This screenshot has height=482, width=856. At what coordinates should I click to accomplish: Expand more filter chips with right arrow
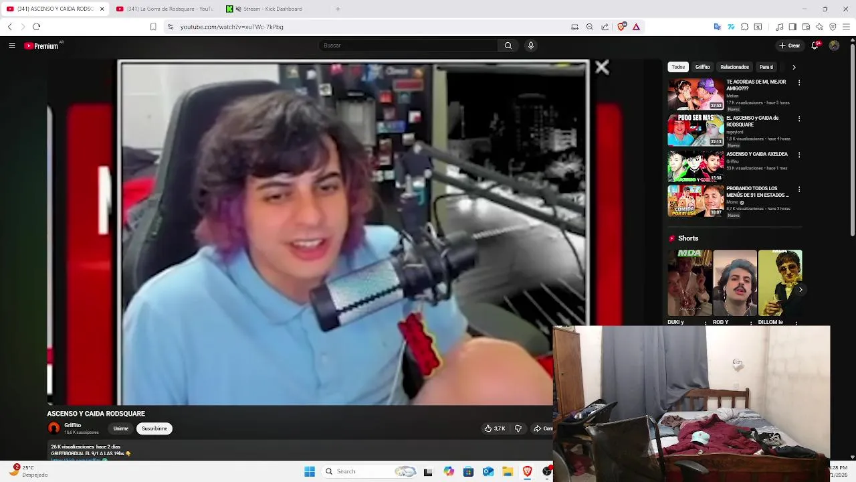point(794,67)
